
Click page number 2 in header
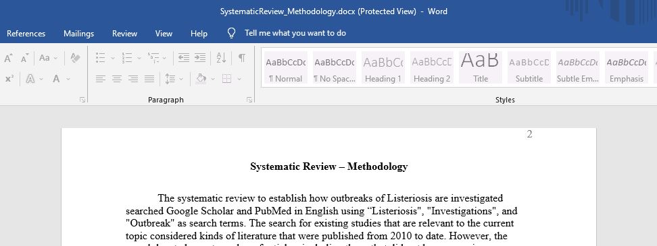point(530,134)
